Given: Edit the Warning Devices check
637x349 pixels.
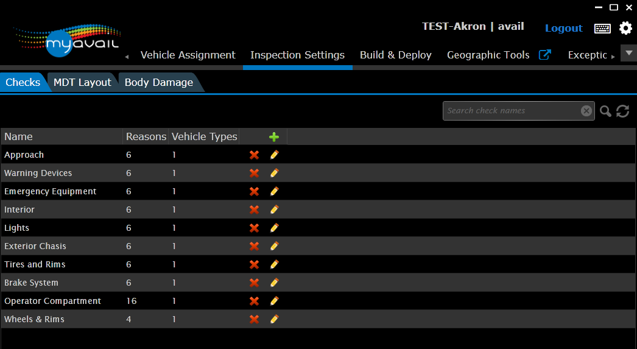Looking at the screenshot, I should (x=274, y=173).
